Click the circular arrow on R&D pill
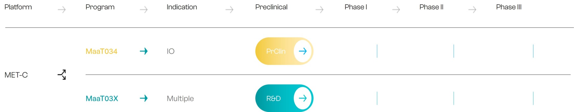This screenshot has height=112, width=574. click(303, 98)
